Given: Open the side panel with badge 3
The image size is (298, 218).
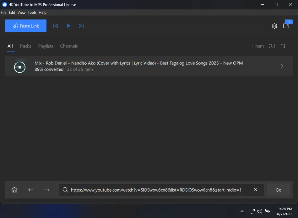Looking at the screenshot, I should [x=286, y=26].
